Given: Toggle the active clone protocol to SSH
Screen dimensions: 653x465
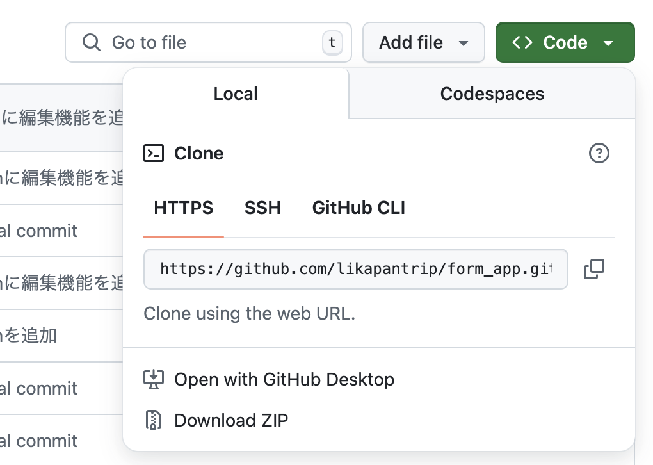Looking at the screenshot, I should (x=262, y=208).
